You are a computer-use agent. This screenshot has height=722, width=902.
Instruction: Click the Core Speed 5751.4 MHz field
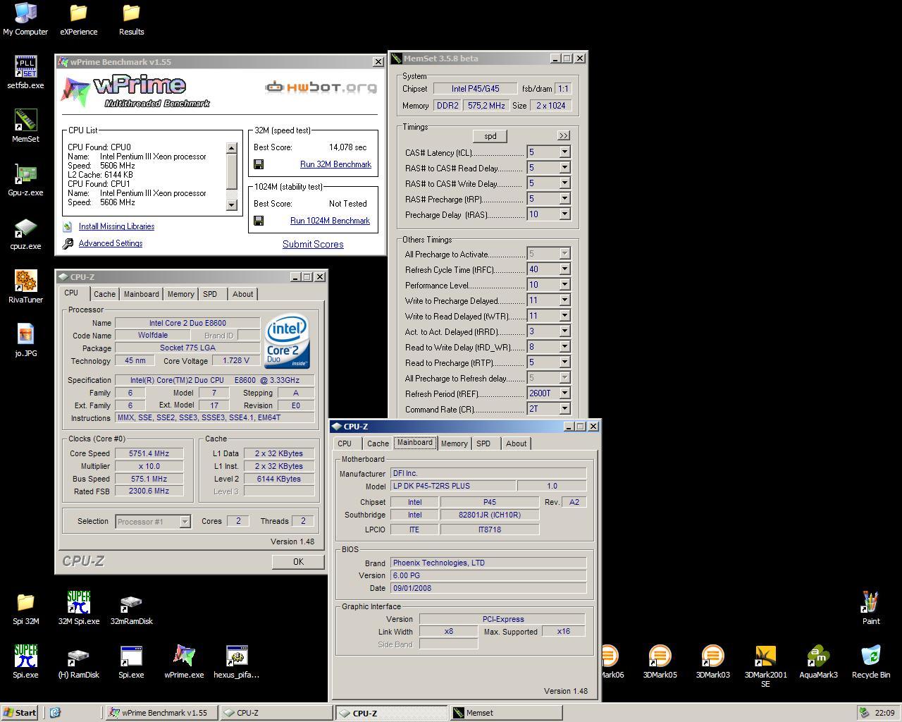click(x=149, y=453)
